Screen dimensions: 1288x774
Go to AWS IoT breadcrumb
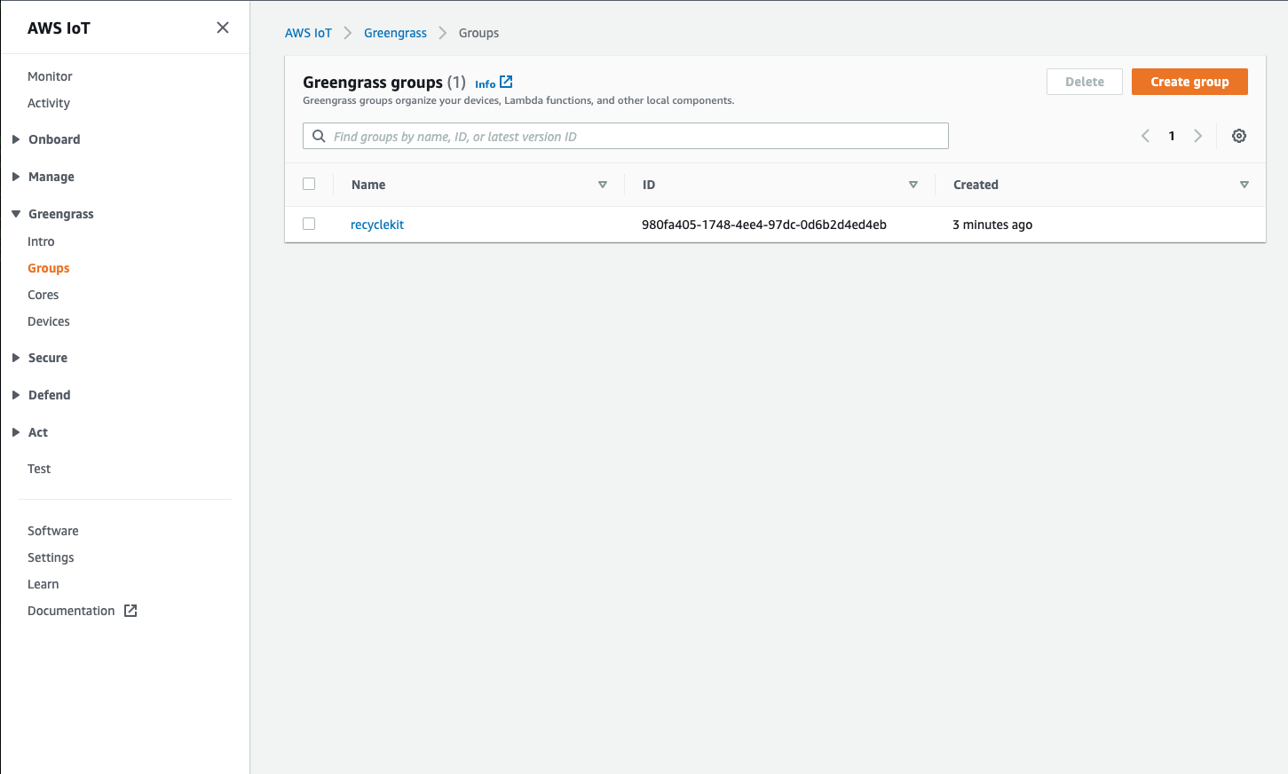[x=308, y=33]
